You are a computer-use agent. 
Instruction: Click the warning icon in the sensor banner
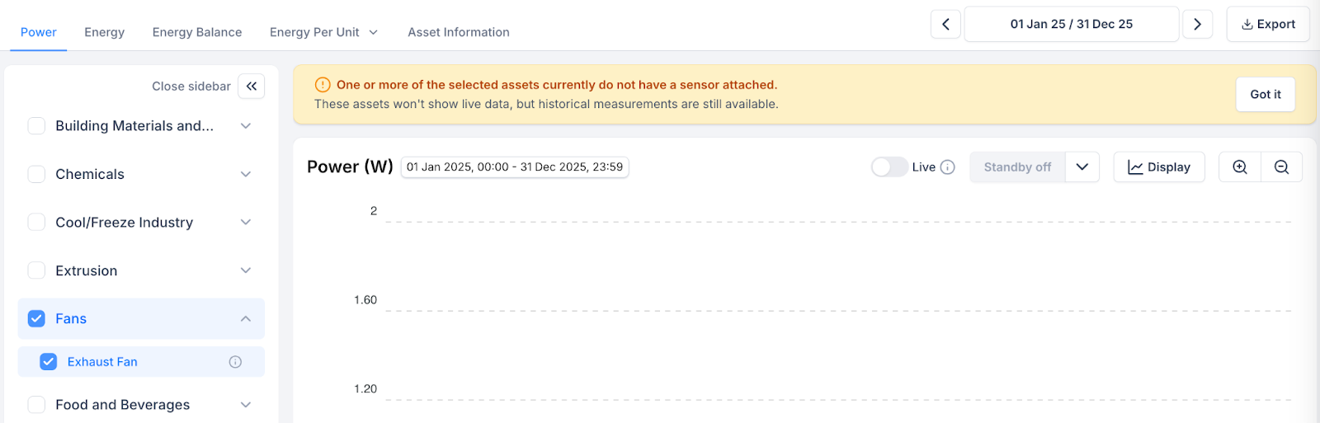pos(323,85)
